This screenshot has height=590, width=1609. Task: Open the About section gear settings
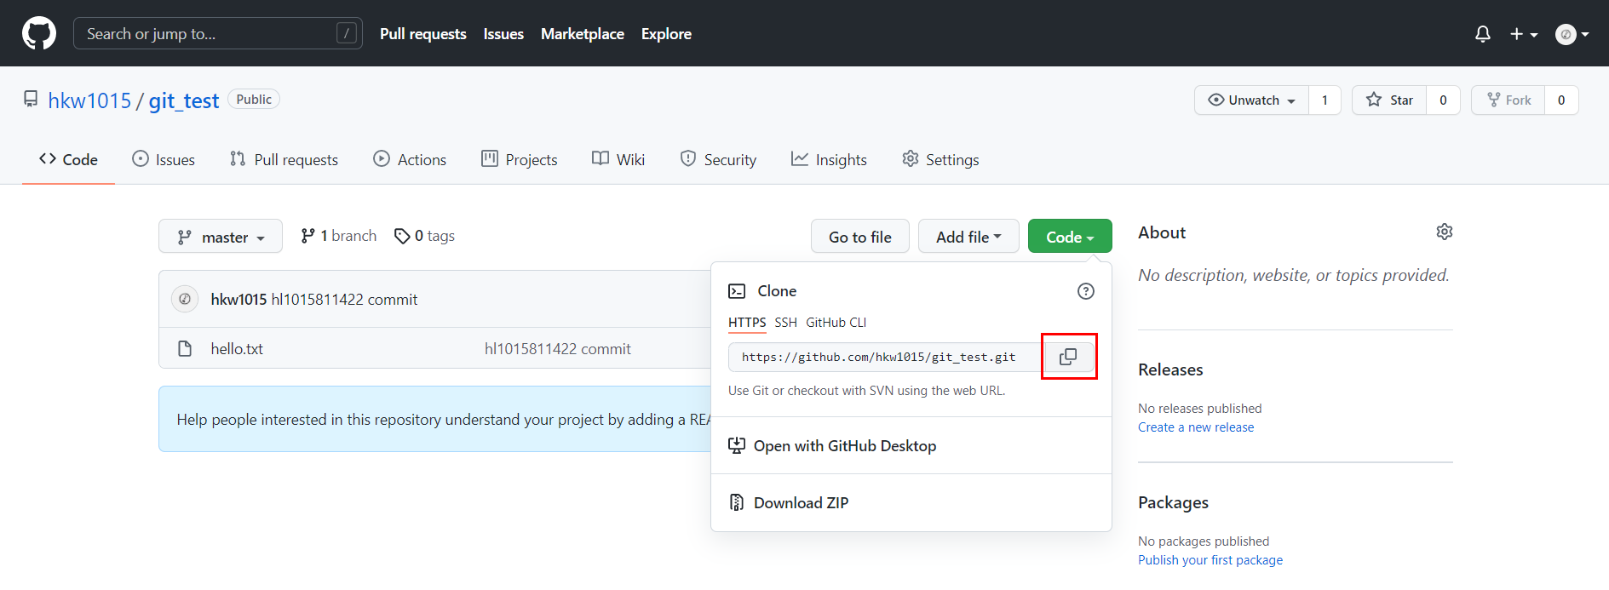tap(1444, 232)
